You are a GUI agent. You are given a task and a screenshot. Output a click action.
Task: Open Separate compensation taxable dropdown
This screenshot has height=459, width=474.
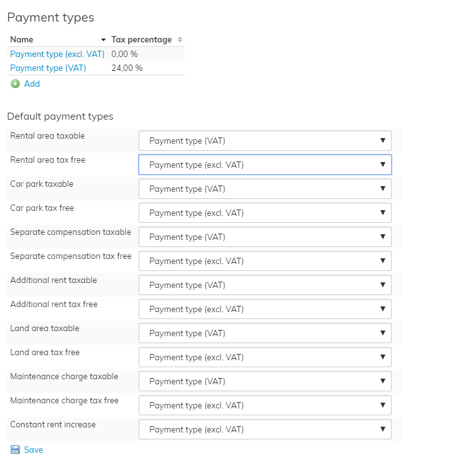coord(265,237)
